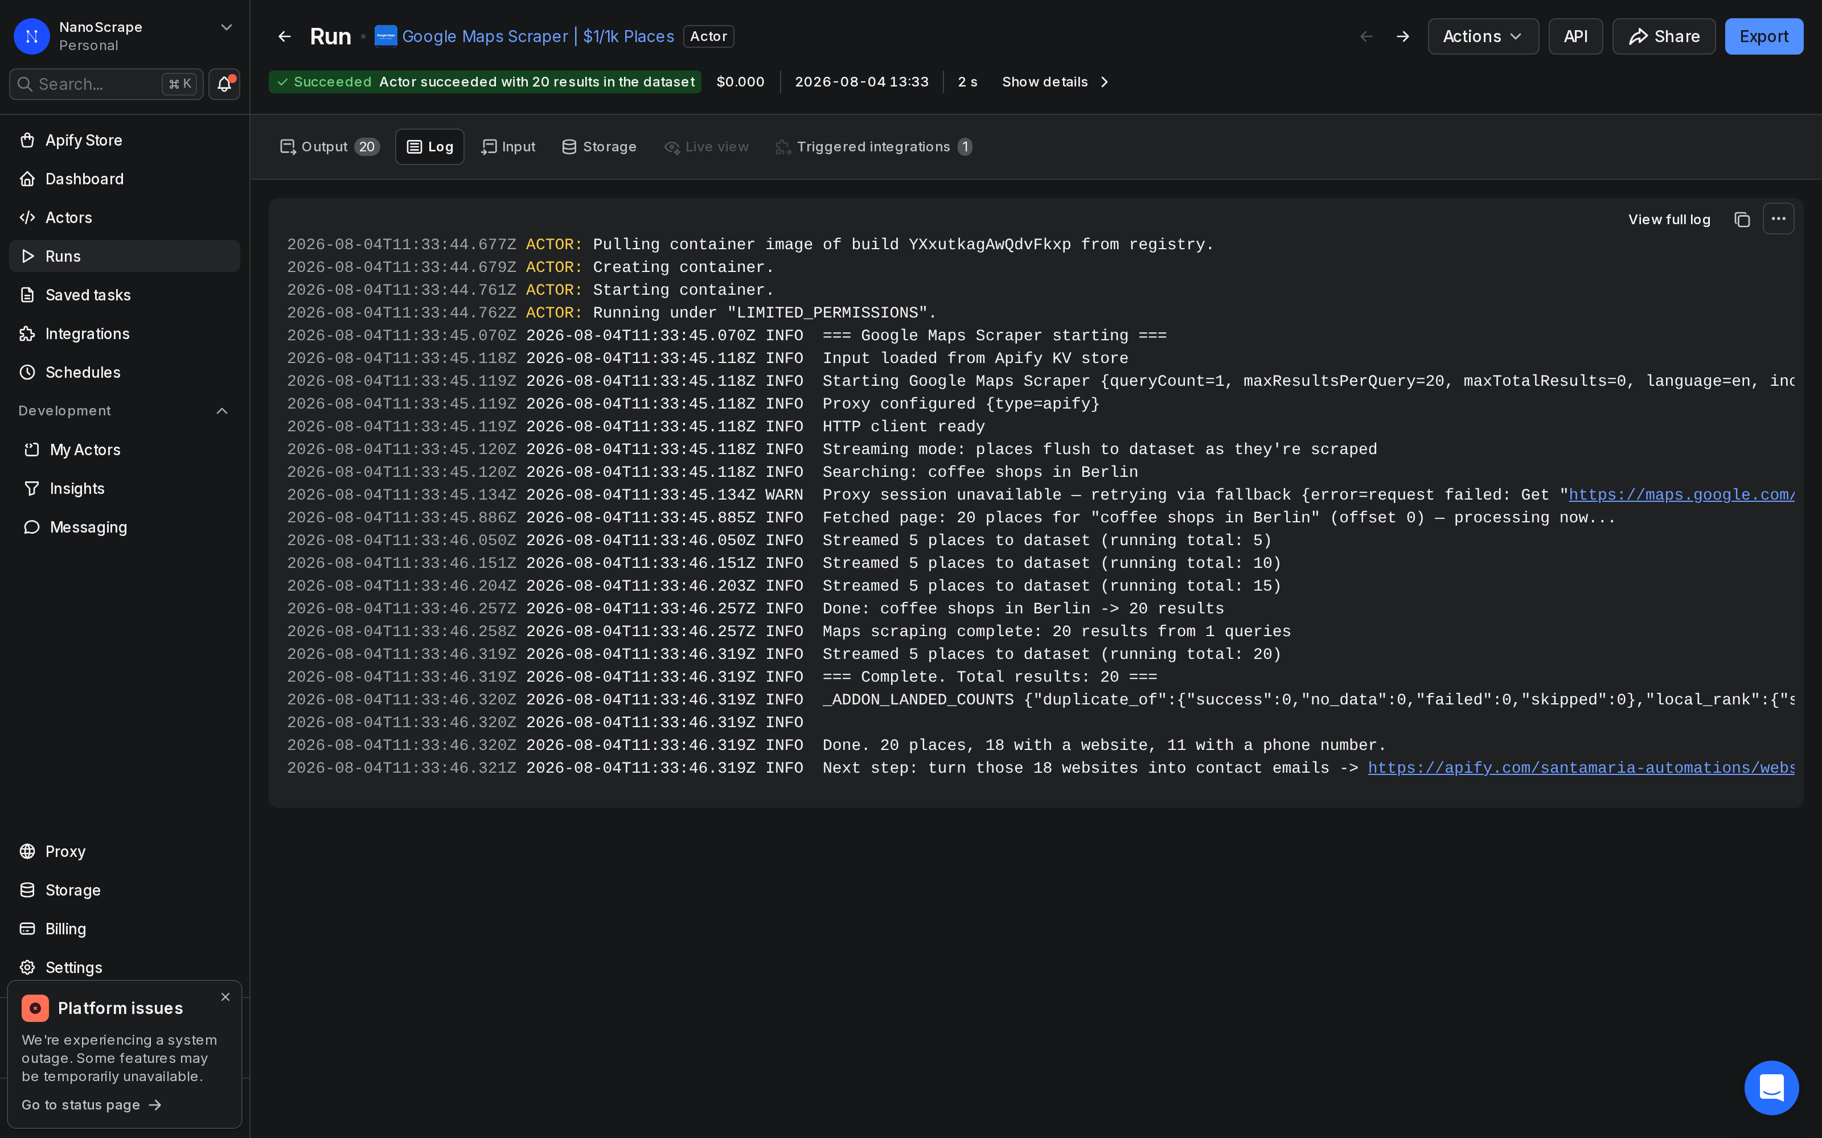The width and height of the screenshot is (1822, 1138).
Task: Close the Platform issues notice
Action: point(225,996)
